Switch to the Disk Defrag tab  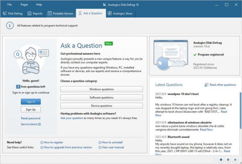(13, 14)
